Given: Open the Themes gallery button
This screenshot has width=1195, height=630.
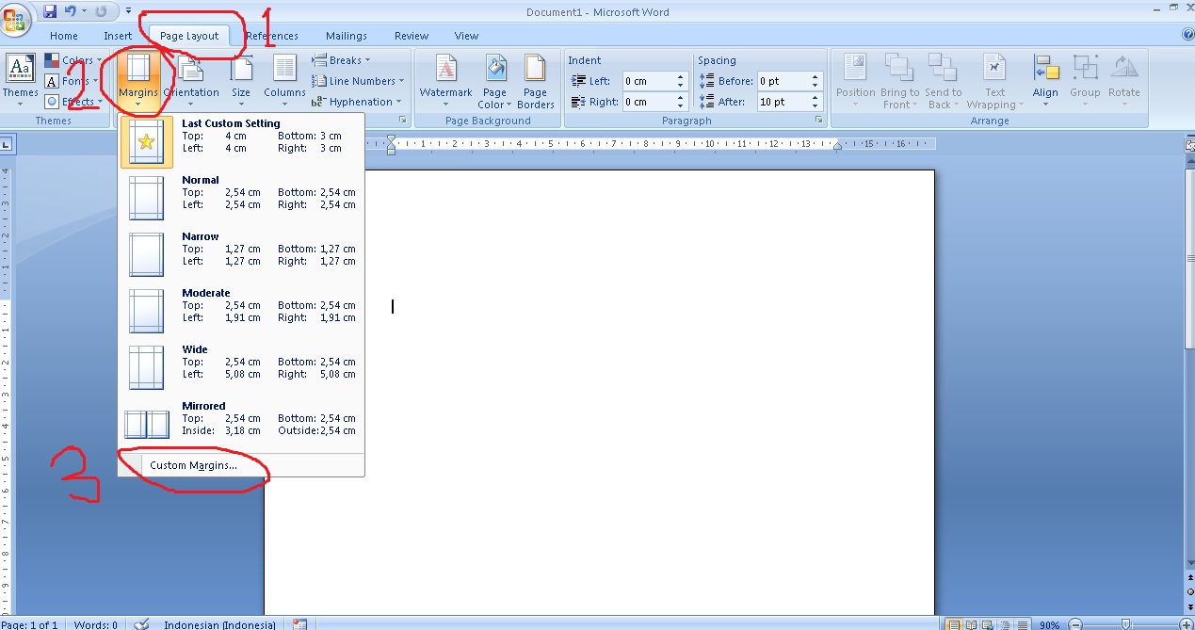Looking at the screenshot, I should (x=20, y=82).
